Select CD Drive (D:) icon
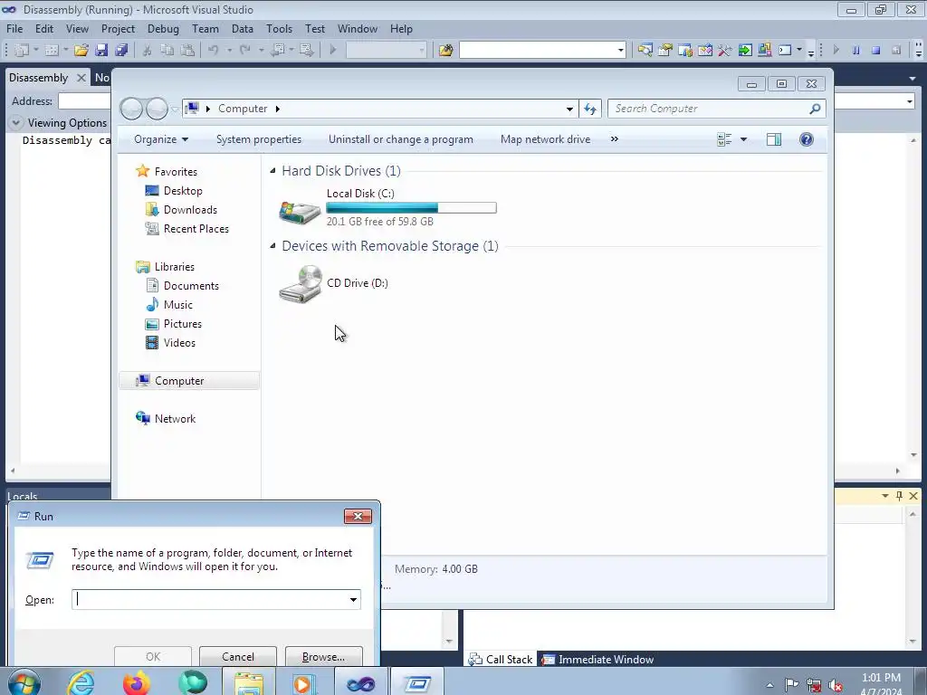 300,284
